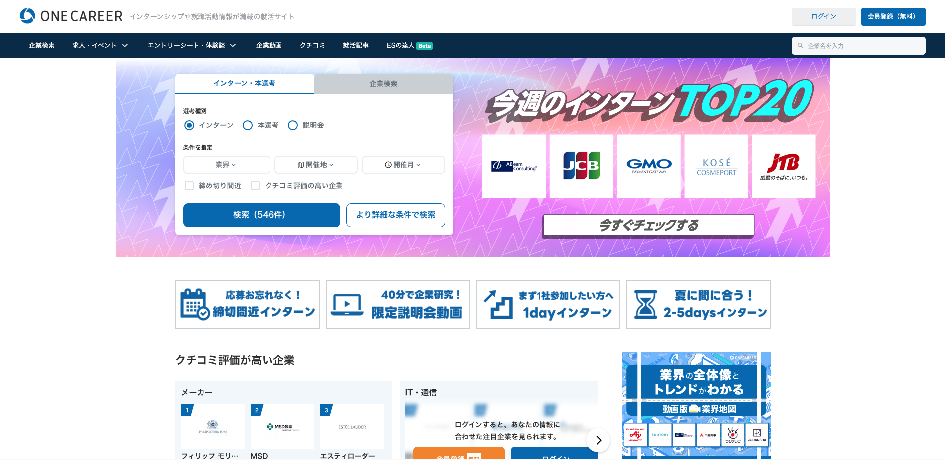
Task: Click the ONE CAREER logo
Action: (x=71, y=16)
